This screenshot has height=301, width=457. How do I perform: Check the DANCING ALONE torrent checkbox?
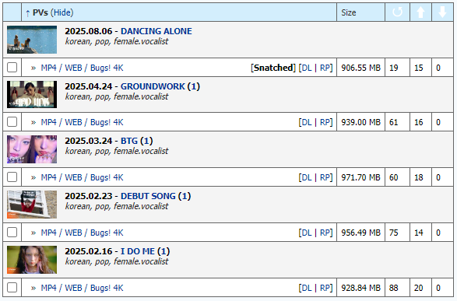12,67
